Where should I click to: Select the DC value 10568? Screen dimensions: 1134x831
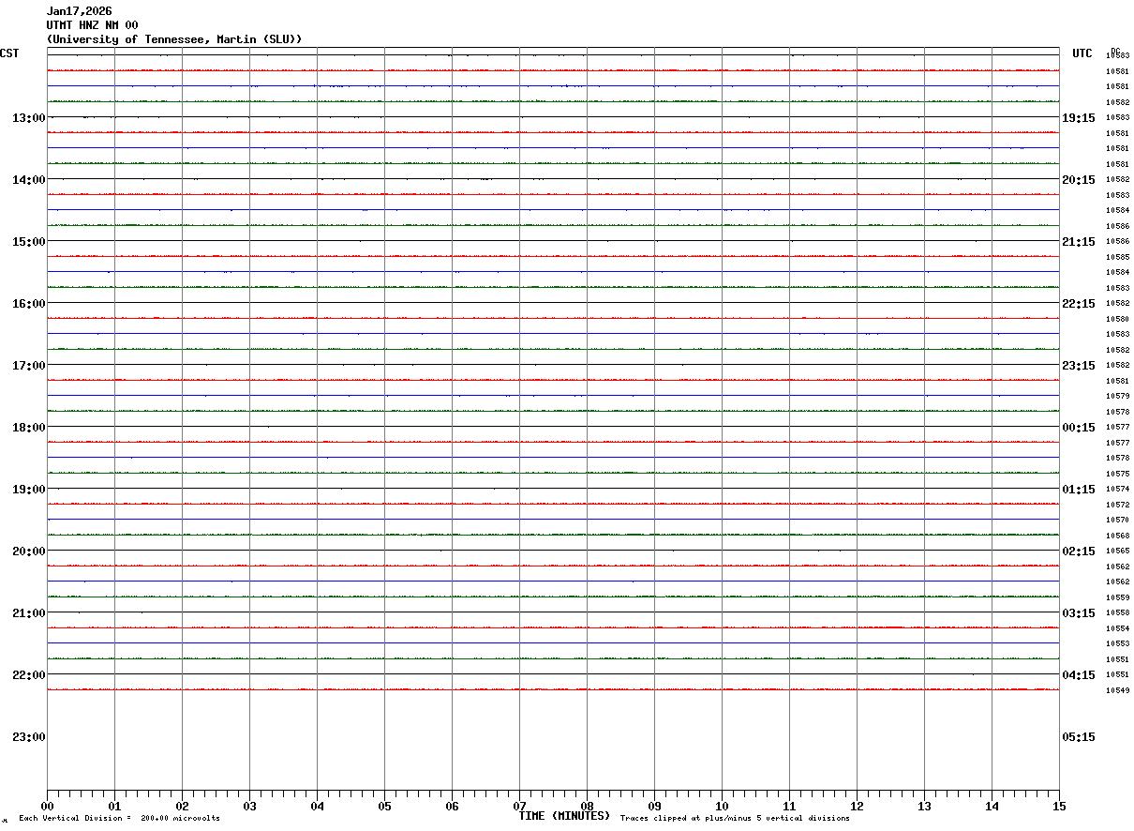coord(1117,536)
